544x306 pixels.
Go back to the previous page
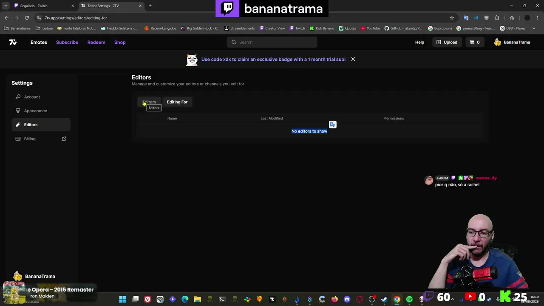click(6, 18)
